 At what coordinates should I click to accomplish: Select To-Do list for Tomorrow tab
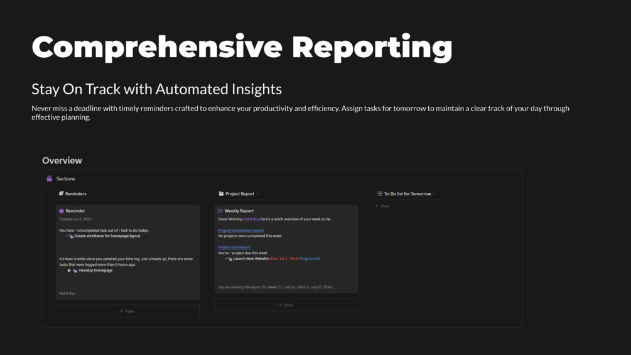click(406, 194)
